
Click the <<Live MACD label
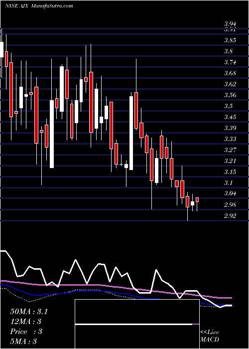[x=210, y=336]
